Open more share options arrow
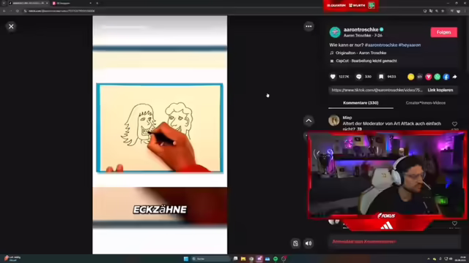The height and width of the screenshot is (263, 469). [454, 77]
